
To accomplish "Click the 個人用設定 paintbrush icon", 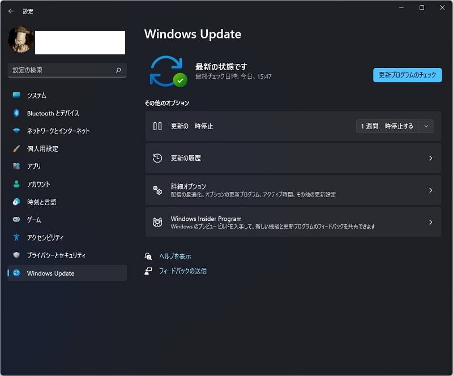I will click(x=16, y=148).
